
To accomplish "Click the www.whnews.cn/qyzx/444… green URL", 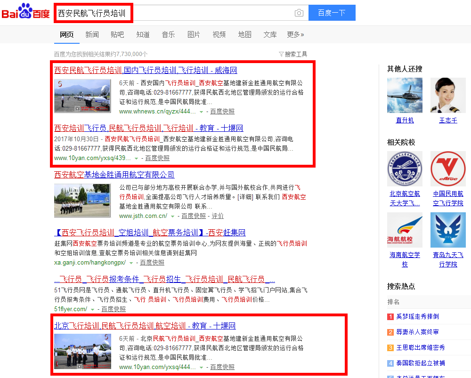I will 157,112.
